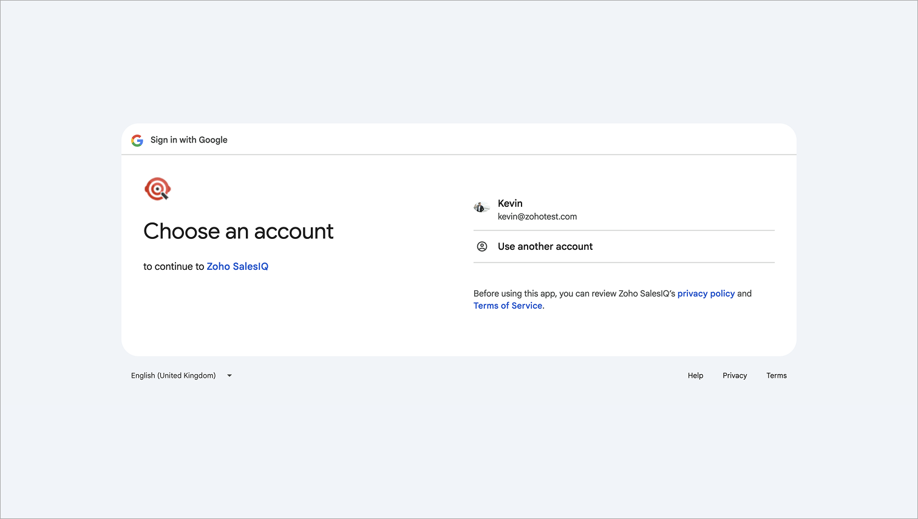Open the Terms of Service link
The width and height of the screenshot is (918, 519).
tap(508, 306)
